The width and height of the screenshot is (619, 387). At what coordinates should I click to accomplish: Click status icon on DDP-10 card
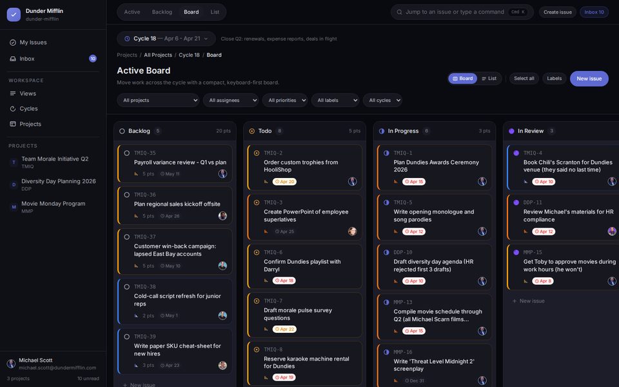tap(386, 252)
